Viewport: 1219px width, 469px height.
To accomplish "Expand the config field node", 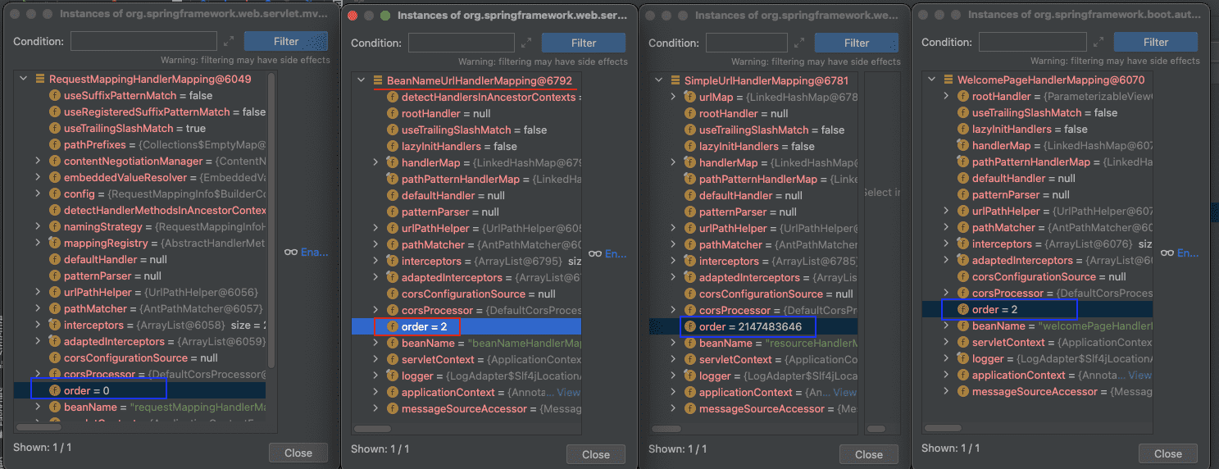I will [x=38, y=194].
